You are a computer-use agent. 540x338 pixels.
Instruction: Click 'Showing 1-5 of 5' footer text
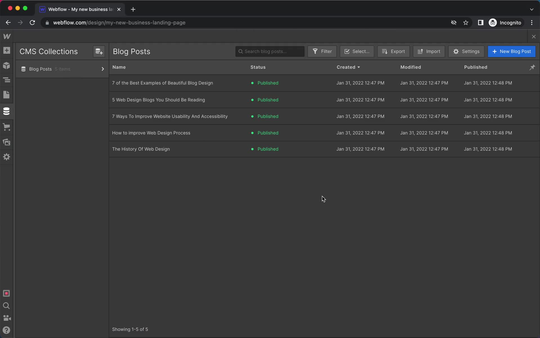[x=130, y=329]
